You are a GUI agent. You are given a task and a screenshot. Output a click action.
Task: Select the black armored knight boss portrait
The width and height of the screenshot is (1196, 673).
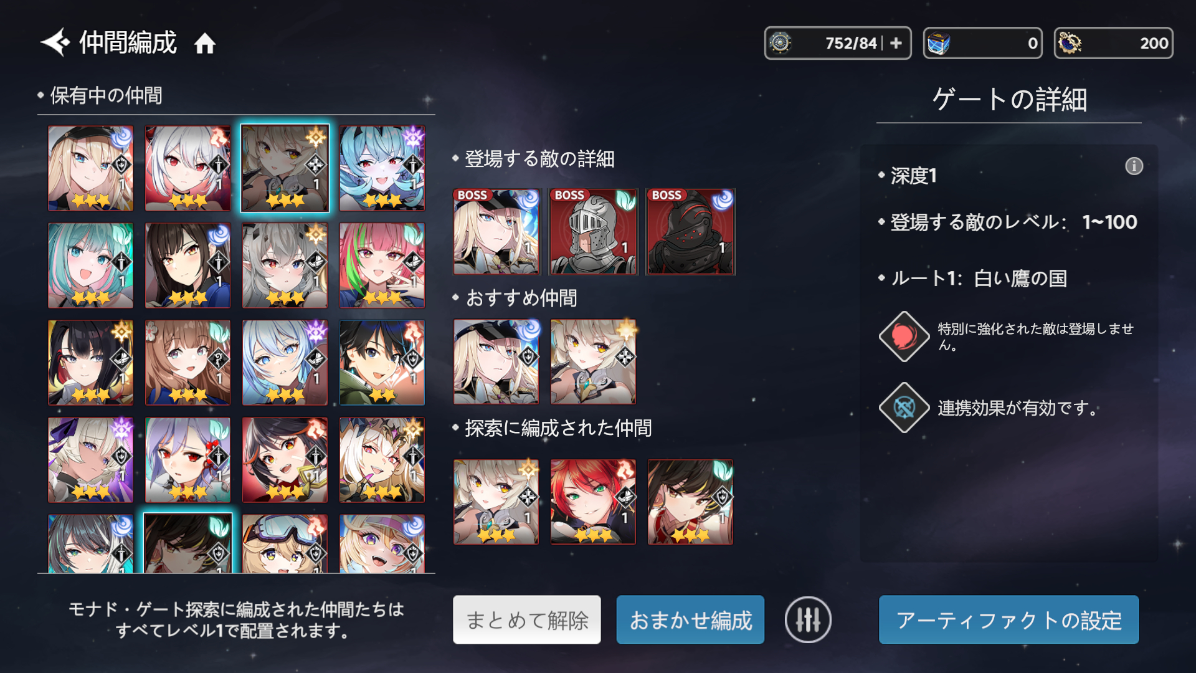click(690, 232)
